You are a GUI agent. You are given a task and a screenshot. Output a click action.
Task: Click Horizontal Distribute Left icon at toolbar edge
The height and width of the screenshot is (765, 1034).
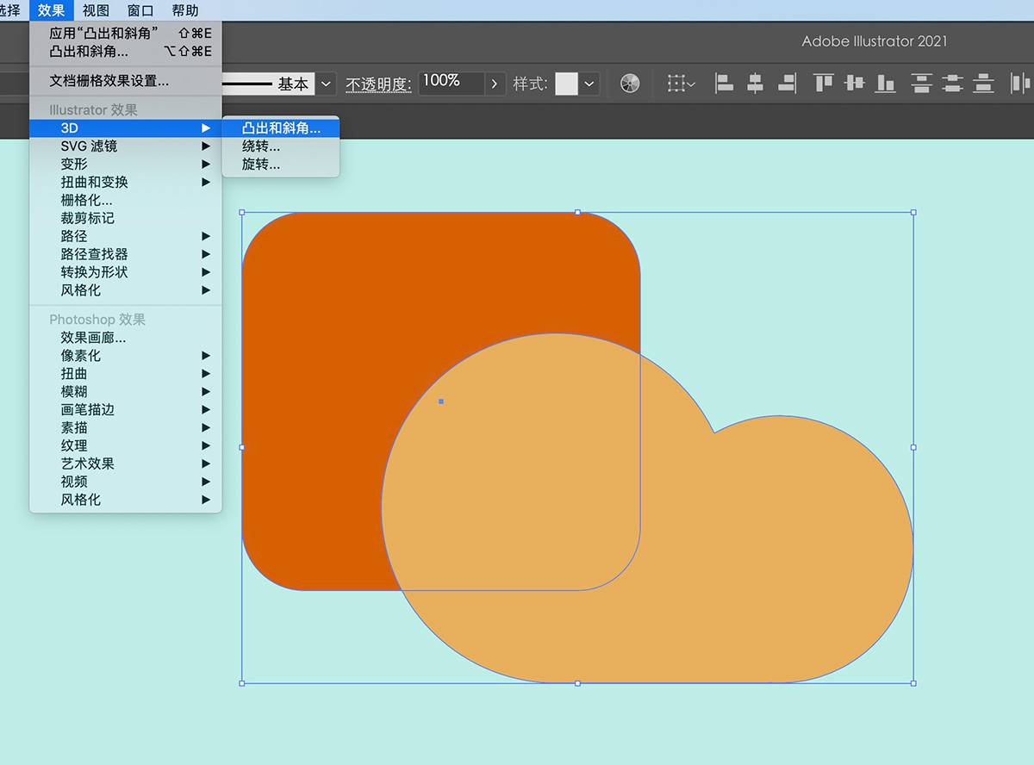1021,84
